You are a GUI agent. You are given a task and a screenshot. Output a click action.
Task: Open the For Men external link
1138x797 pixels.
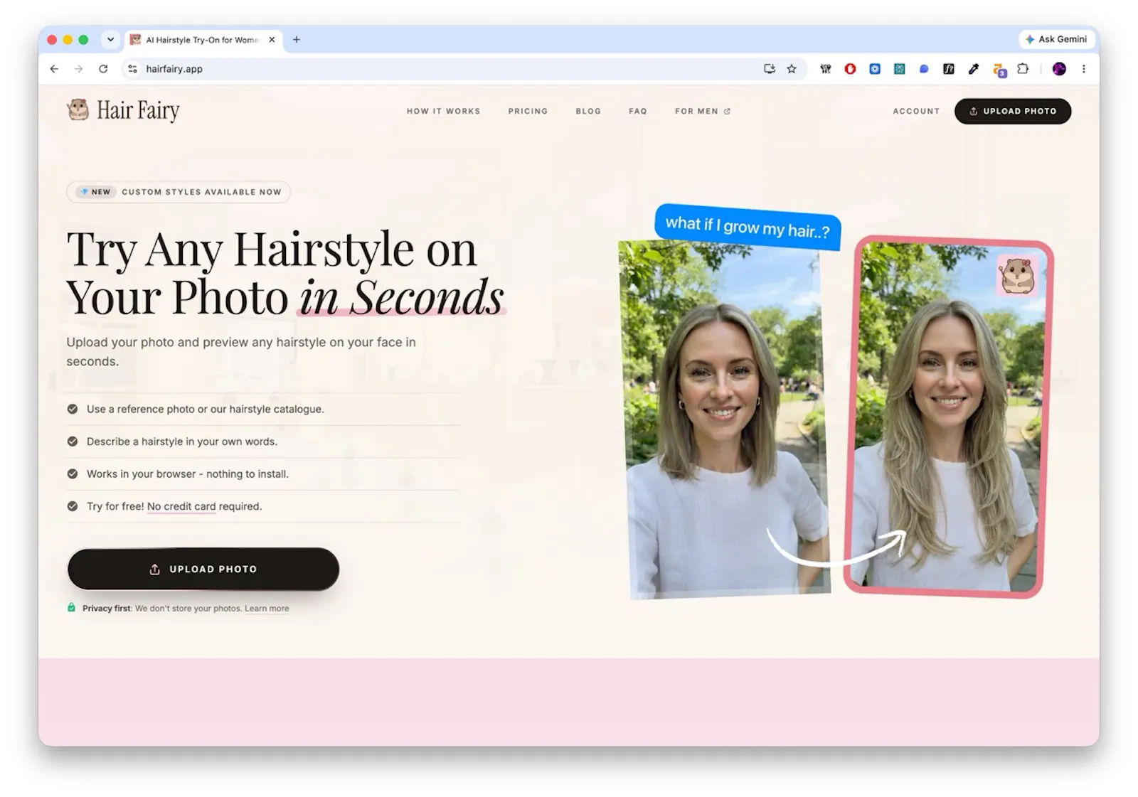coord(703,111)
